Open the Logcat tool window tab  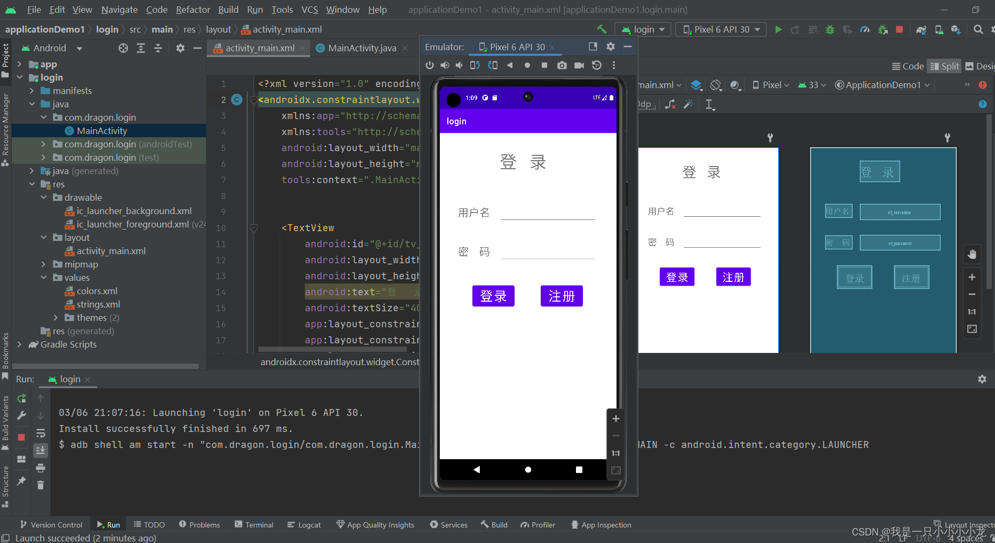click(x=304, y=525)
